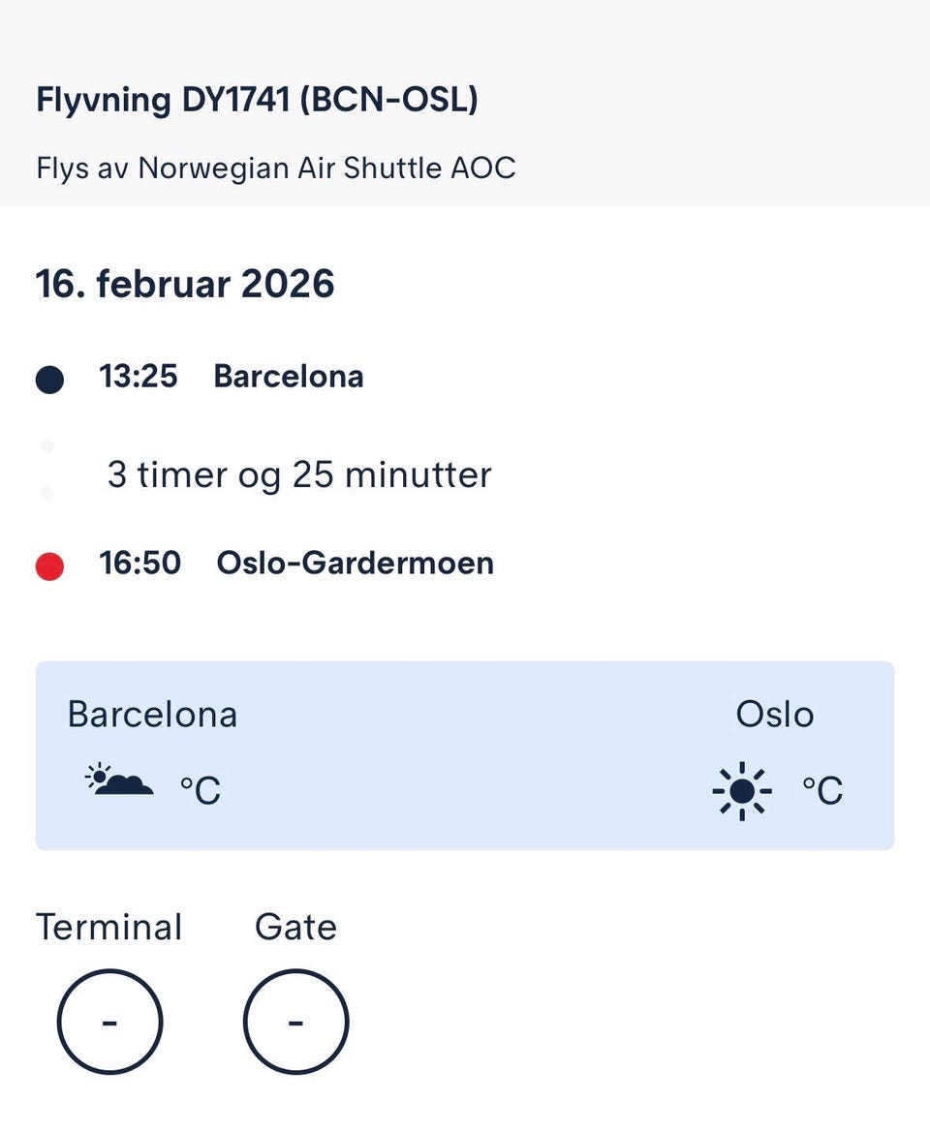
Task: Click the Terminal label
Action: tap(108, 927)
